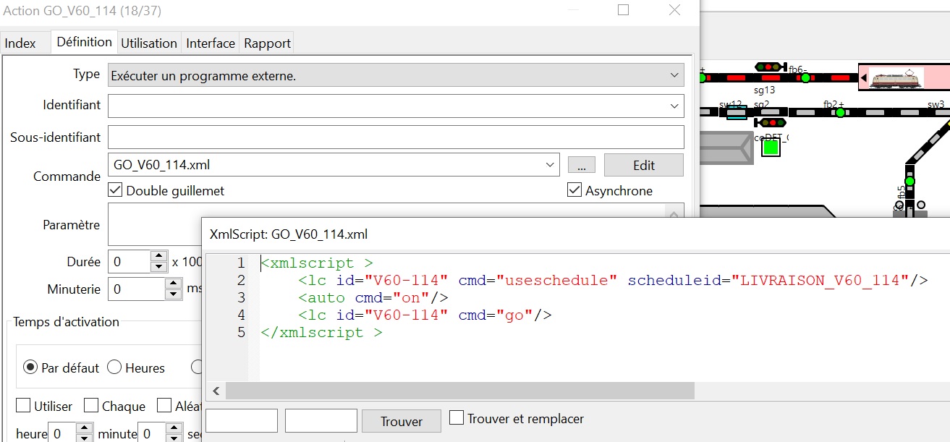Click the Paramètre text area
The width and height of the screenshot is (950, 442).
[386, 224]
